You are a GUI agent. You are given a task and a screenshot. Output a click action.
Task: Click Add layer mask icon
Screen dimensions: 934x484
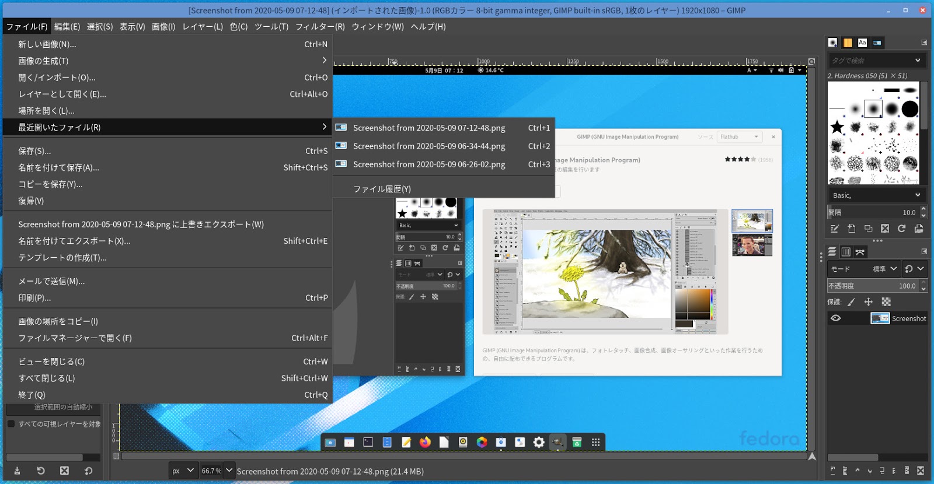coord(907,471)
